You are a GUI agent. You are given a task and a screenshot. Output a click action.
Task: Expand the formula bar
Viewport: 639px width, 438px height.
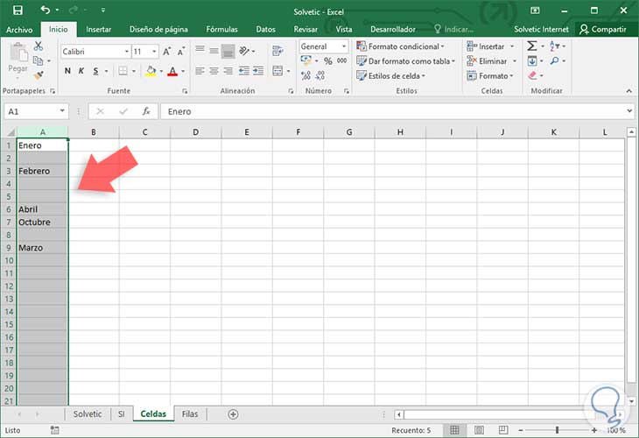pyautogui.click(x=629, y=111)
